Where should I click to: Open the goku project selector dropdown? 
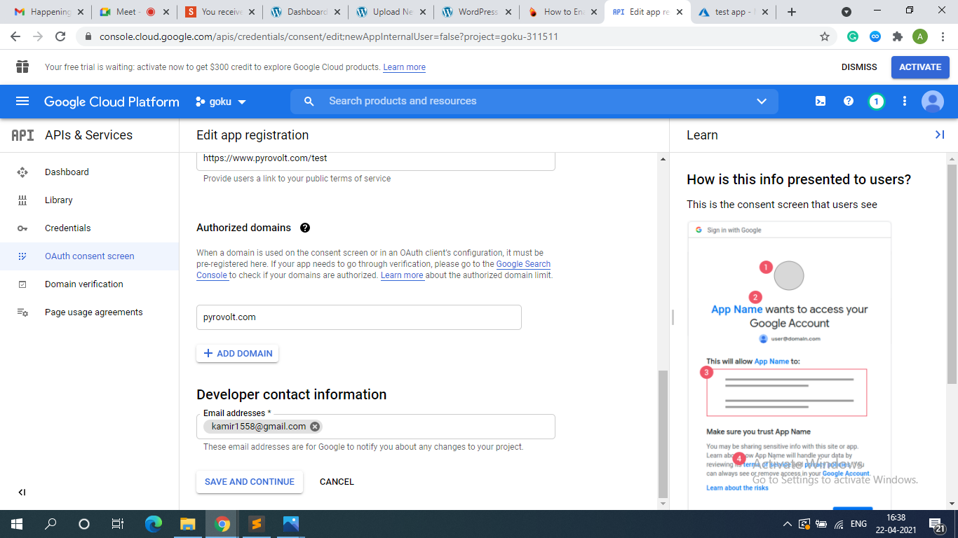(x=221, y=102)
